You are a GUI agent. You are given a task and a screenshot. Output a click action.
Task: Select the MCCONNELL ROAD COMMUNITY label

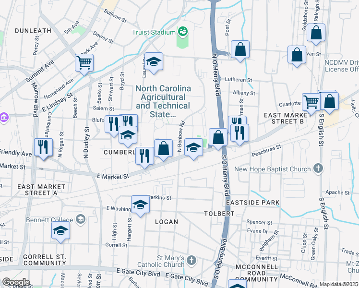257,273
